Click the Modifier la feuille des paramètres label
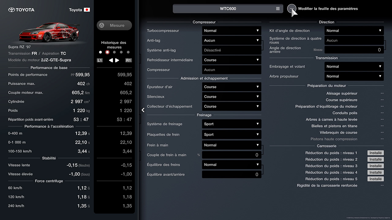The height and width of the screenshot is (220, 392). click(x=328, y=9)
